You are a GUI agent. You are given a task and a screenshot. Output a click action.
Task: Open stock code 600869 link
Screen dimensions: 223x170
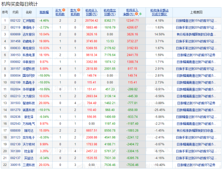(15, 35)
